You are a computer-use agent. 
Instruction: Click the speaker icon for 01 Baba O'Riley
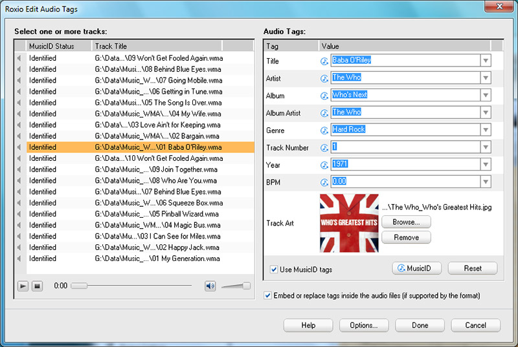click(x=19, y=147)
